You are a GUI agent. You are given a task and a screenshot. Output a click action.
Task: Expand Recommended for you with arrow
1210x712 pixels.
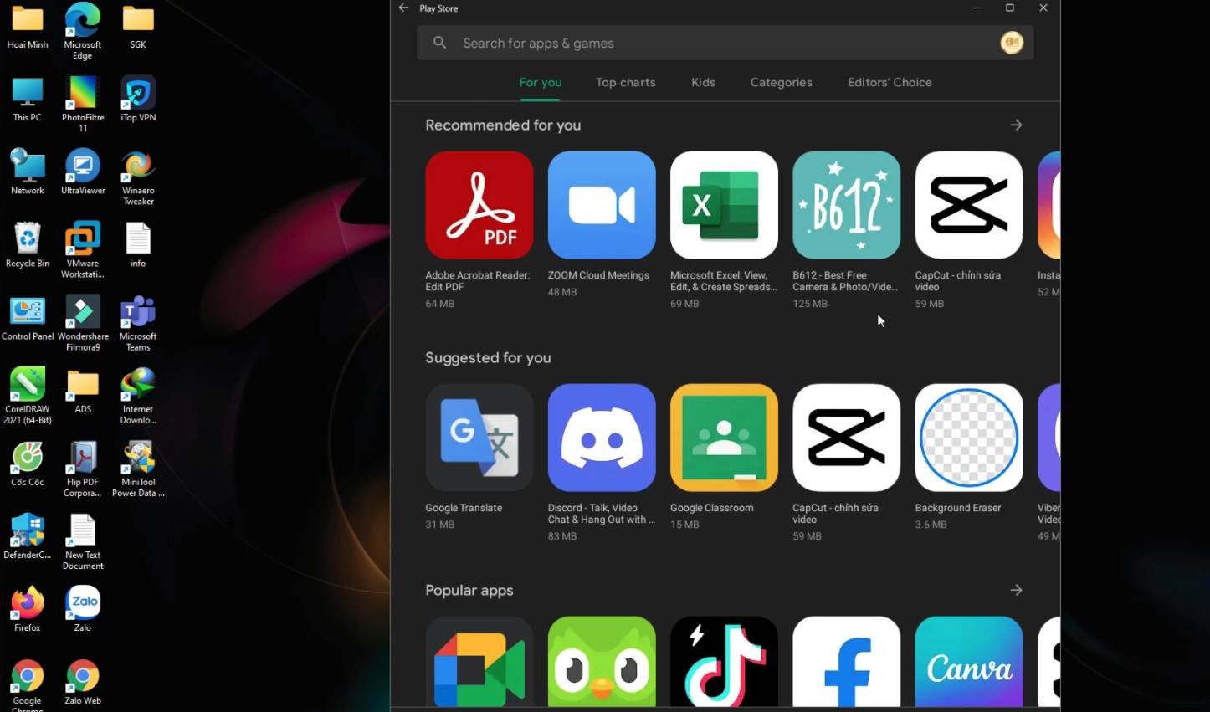pyautogui.click(x=1016, y=125)
